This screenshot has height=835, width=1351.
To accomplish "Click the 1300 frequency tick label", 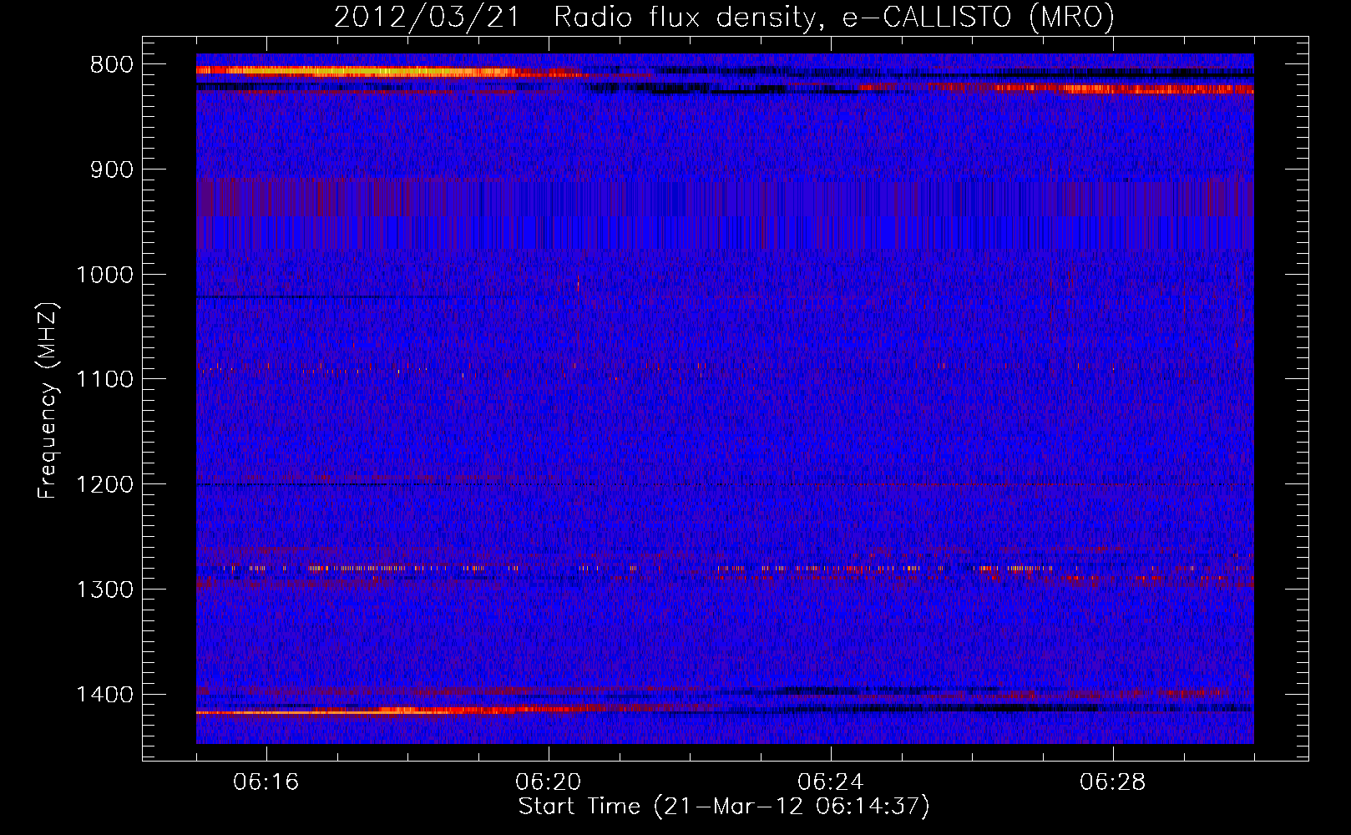I will (104, 590).
